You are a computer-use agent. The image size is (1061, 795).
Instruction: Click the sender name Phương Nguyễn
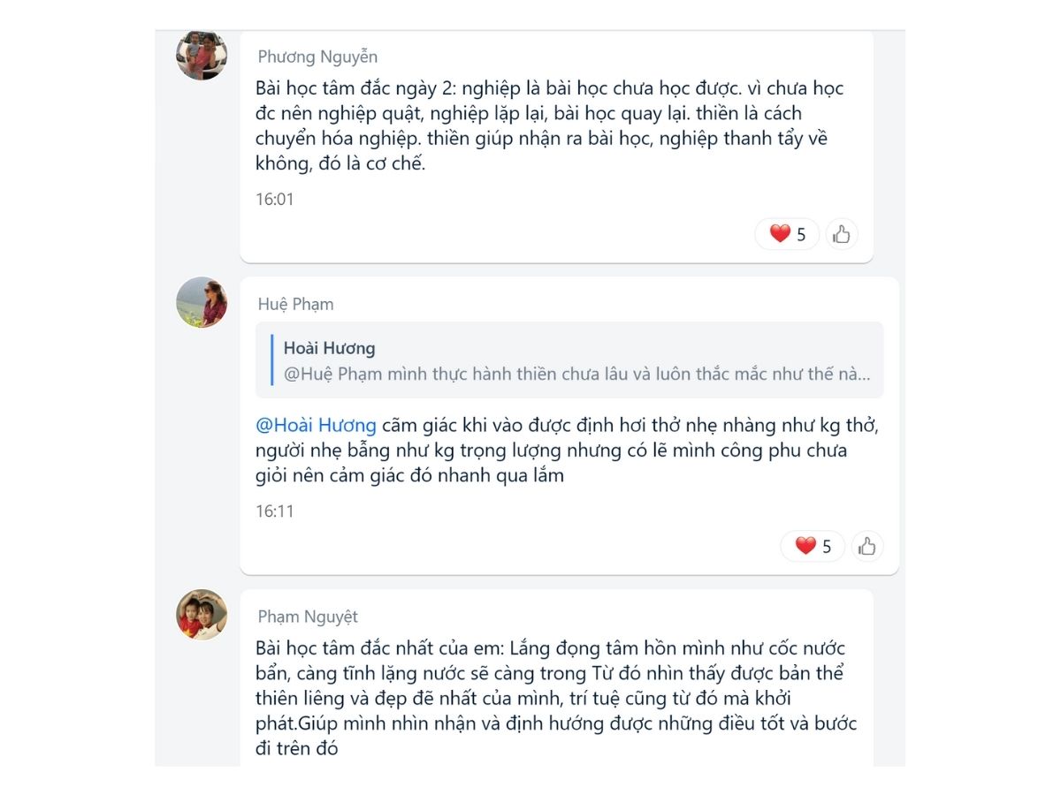[x=317, y=57]
